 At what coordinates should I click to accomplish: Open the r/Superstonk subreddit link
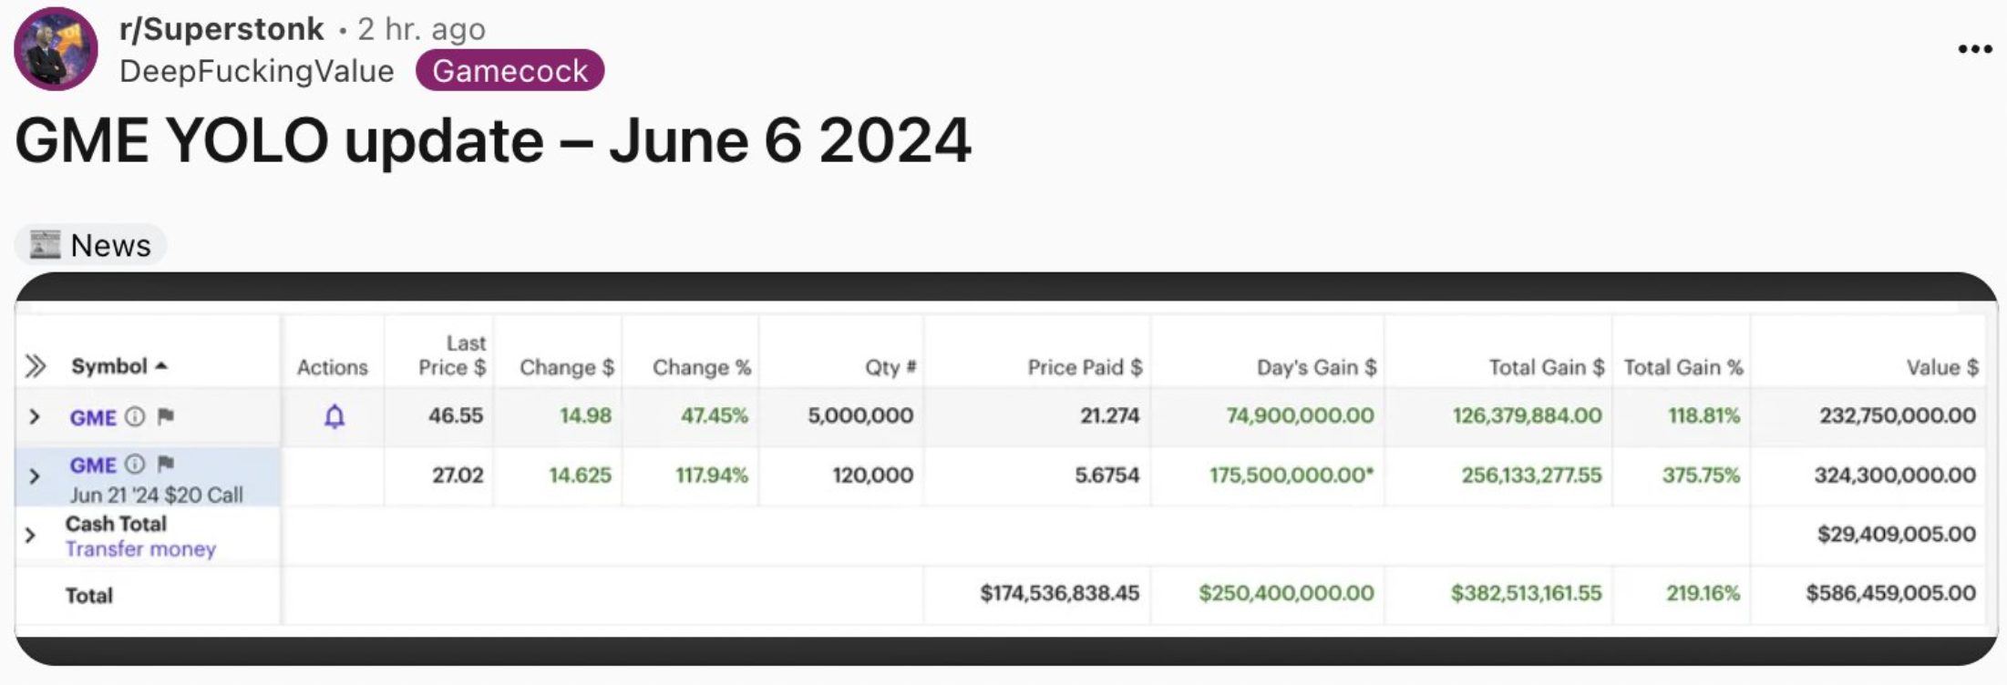coord(221,29)
